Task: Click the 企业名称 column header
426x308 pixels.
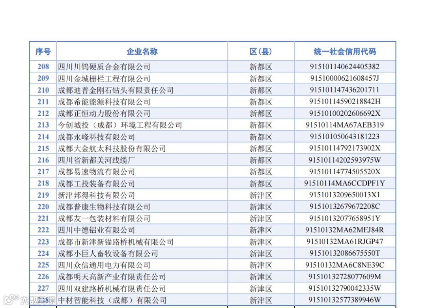Action: 142,51
